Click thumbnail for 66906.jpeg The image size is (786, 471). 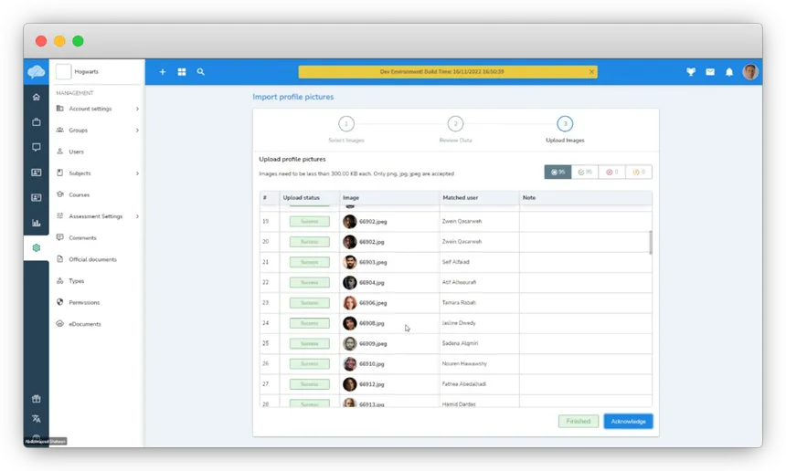pyautogui.click(x=350, y=303)
